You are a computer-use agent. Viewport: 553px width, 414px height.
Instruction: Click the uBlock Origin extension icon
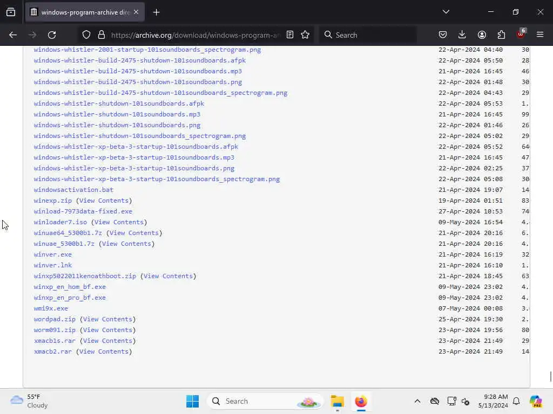(521, 34)
